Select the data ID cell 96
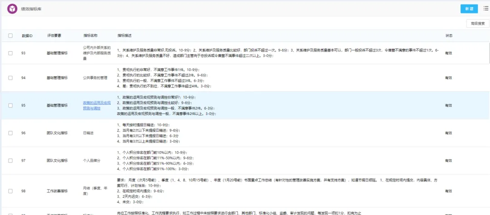 click(x=24, y=133)
